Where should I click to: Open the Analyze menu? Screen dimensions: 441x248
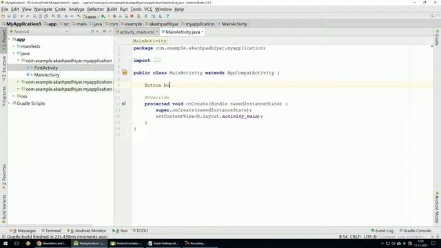pos(76,9)
